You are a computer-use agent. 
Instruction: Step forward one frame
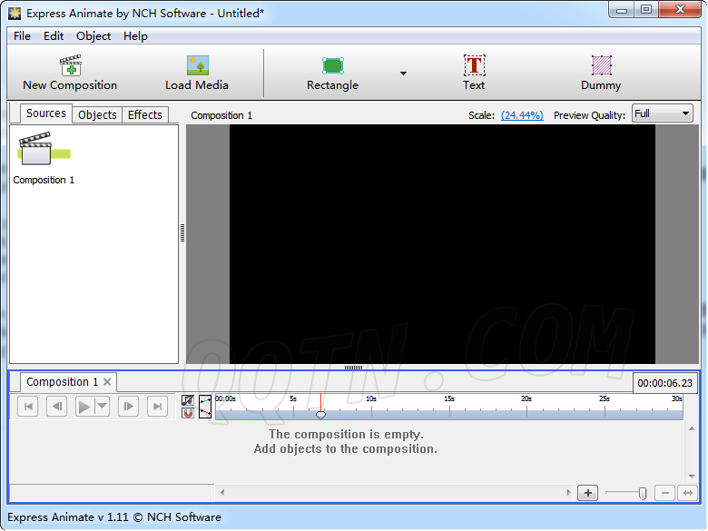(x=129, y=407)
